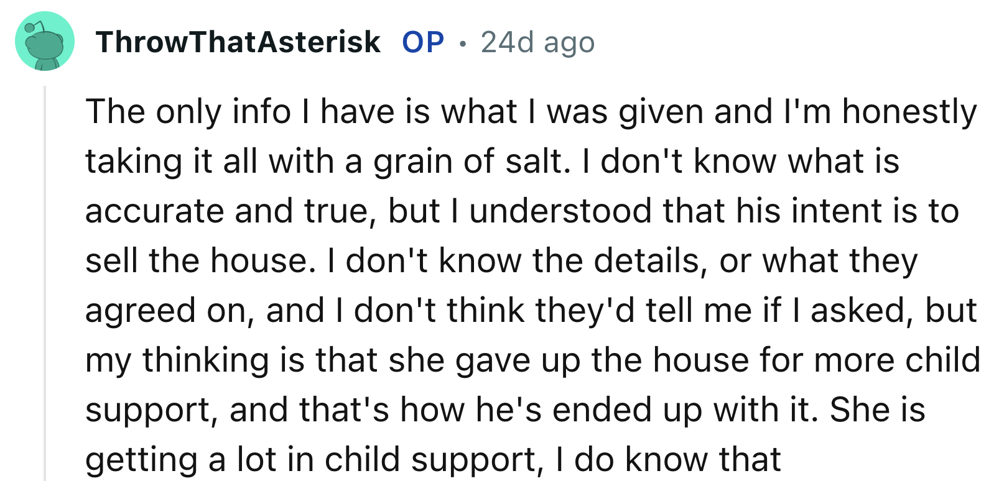Click the first line of the comment text
The height and width of the screenshot is (481, 999).
coord(529,112)
